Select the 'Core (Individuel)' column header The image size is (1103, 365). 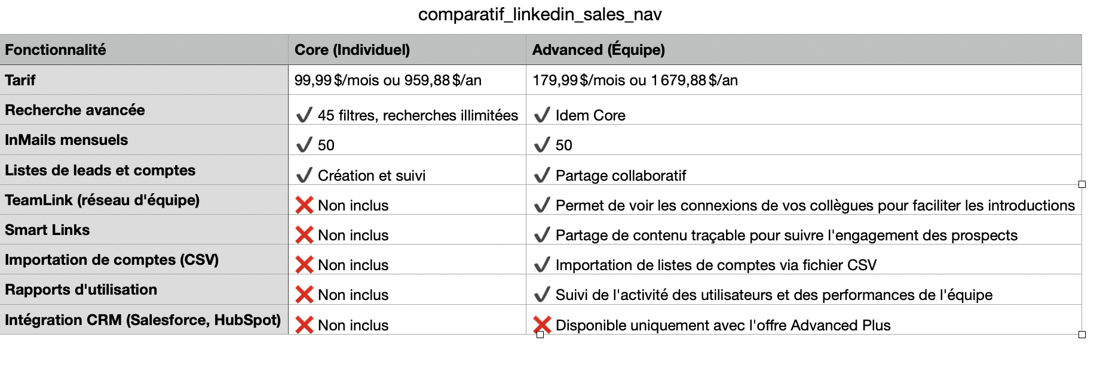point(408,50)
